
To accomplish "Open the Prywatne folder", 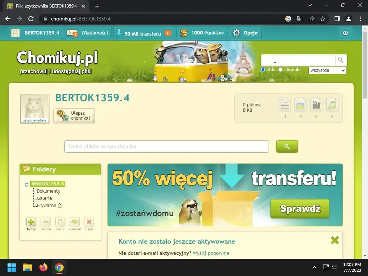I will [46, 205].
